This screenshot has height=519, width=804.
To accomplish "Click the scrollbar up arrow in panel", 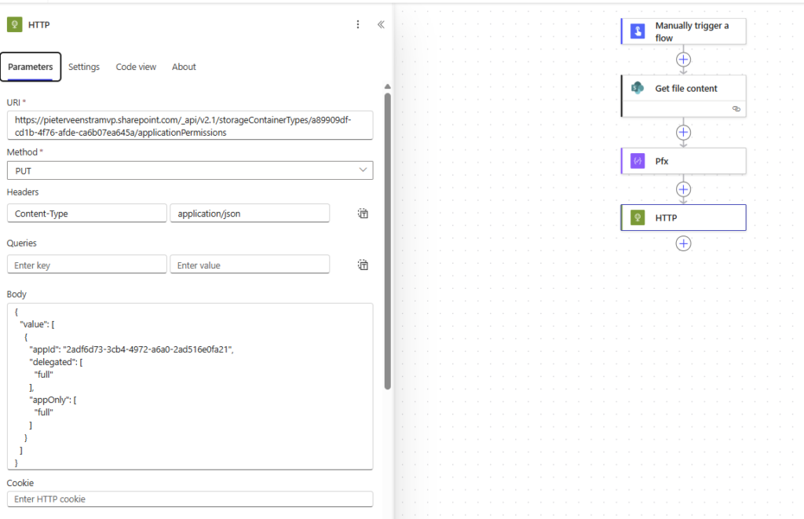I will pyautogui.click(x=388, y=86).
